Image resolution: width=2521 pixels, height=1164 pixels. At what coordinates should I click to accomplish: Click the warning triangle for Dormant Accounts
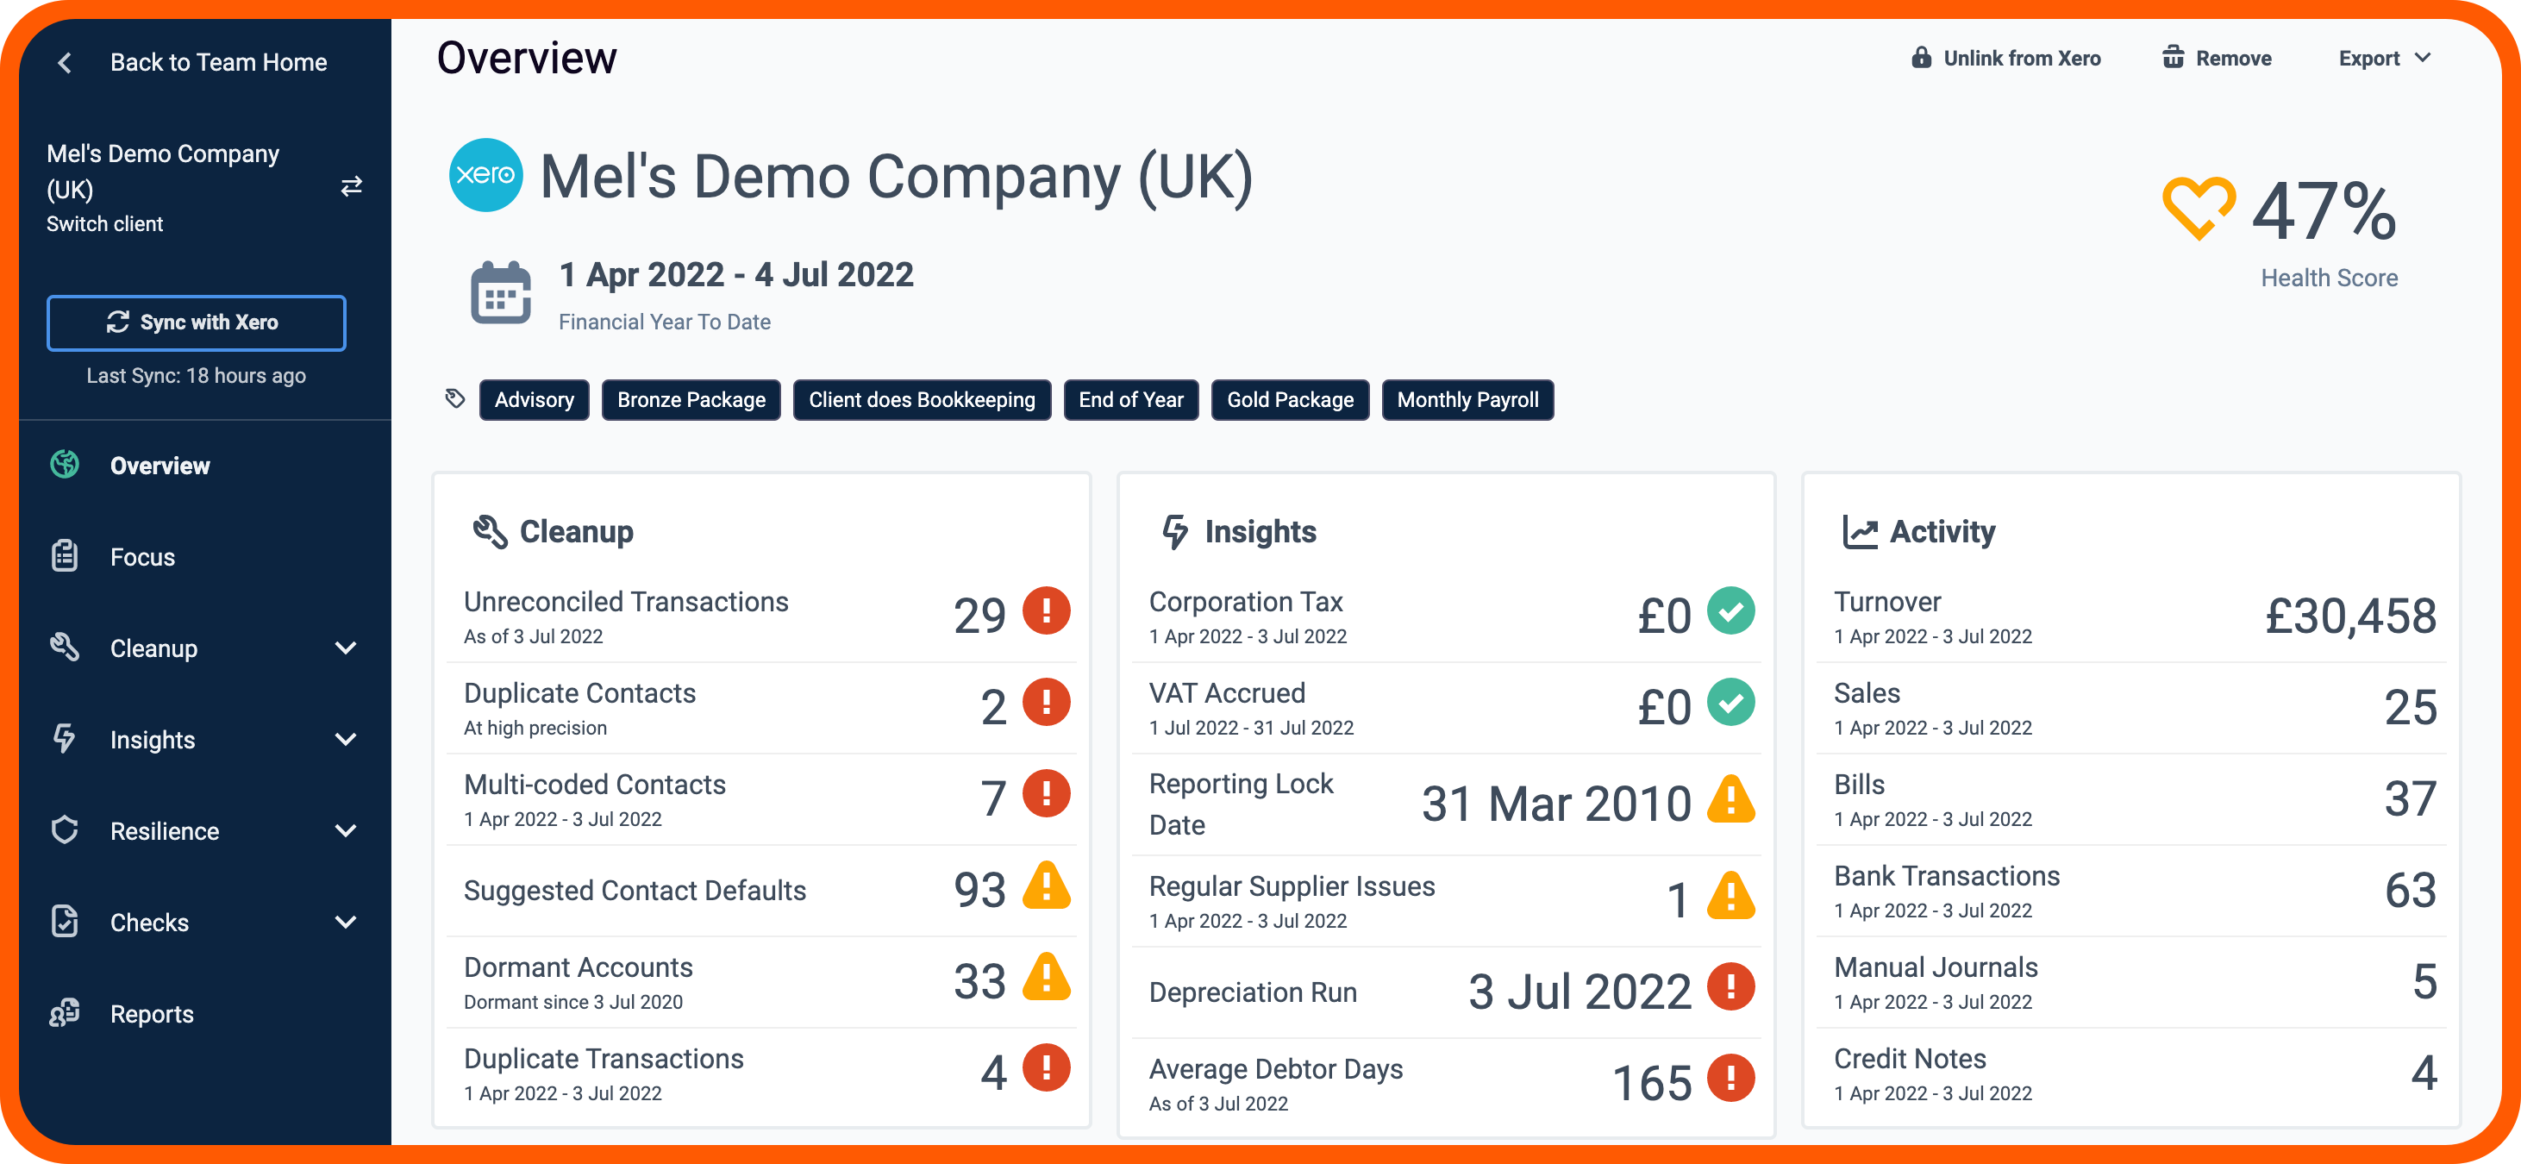[x=1046, y=976]
